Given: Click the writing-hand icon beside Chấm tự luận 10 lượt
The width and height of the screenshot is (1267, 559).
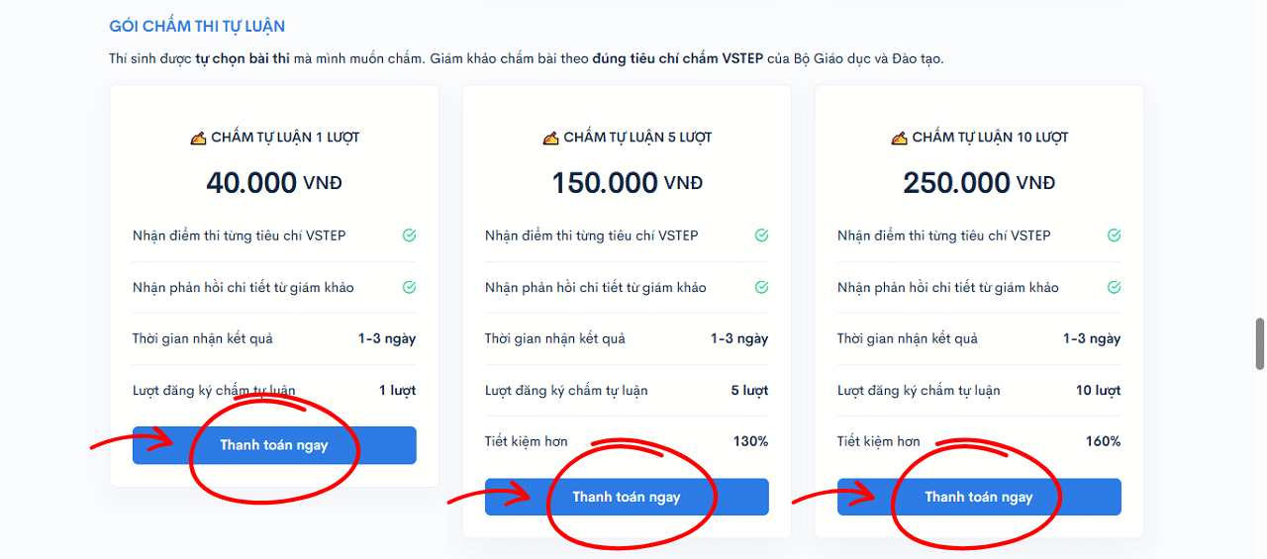Looking at the screenshot, I should tap(900, 138).
